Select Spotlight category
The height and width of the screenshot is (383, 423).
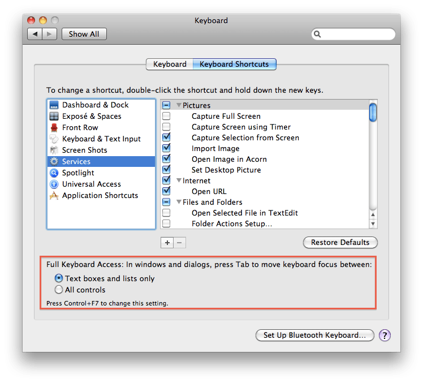click(101, 173)
